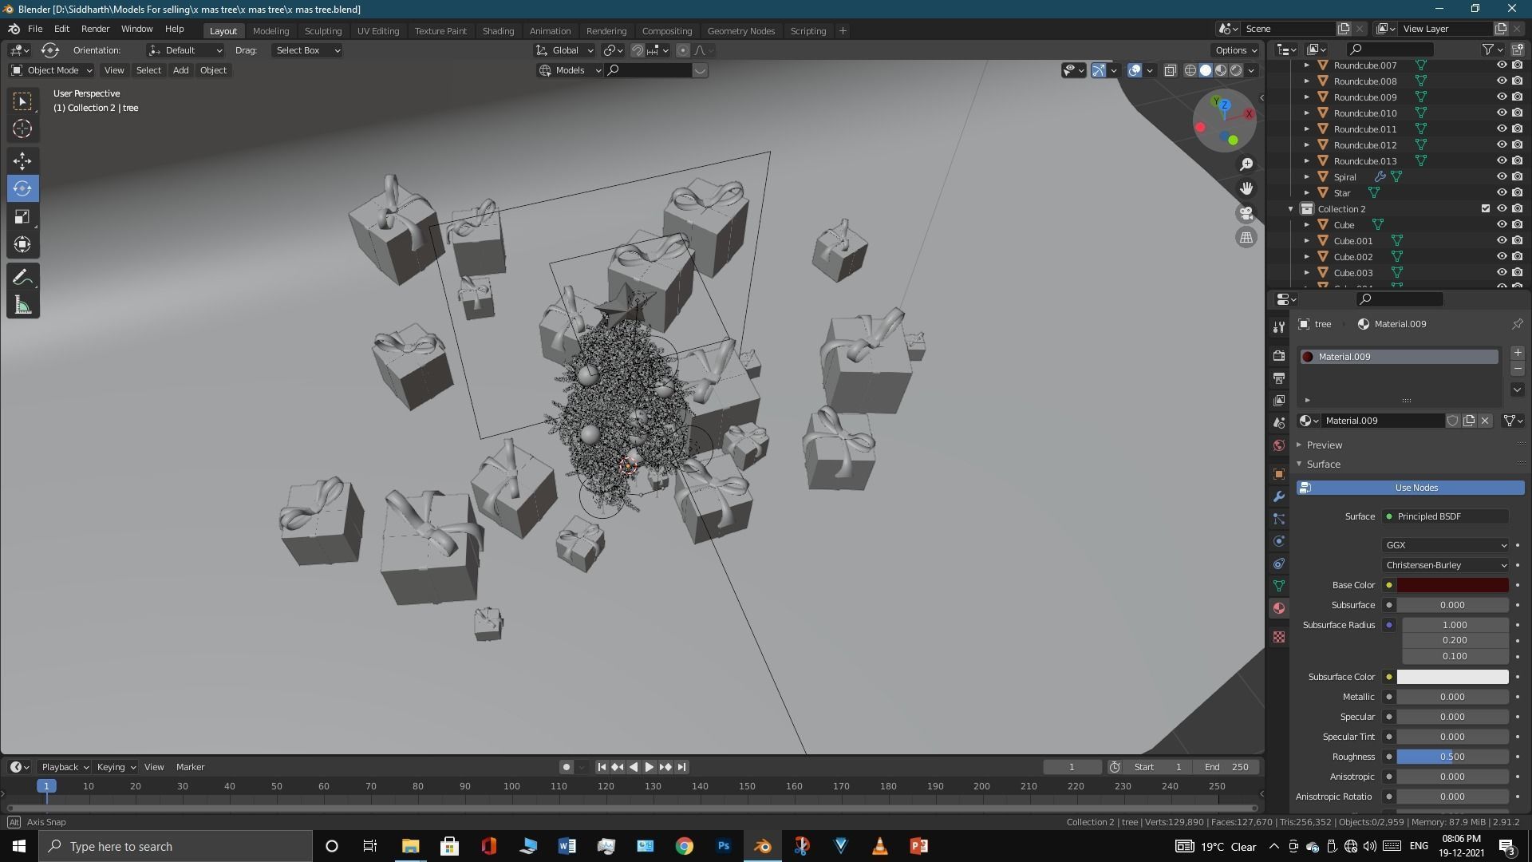Toggle viewport overlays button
Image resolution: width=1532 pixels, height=862 pixels.
click(1135, 70)
